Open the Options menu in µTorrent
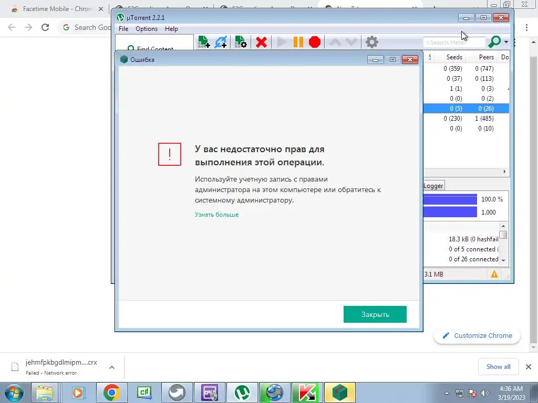This screenshot has width=538, height=403. [x=147, y=29]
